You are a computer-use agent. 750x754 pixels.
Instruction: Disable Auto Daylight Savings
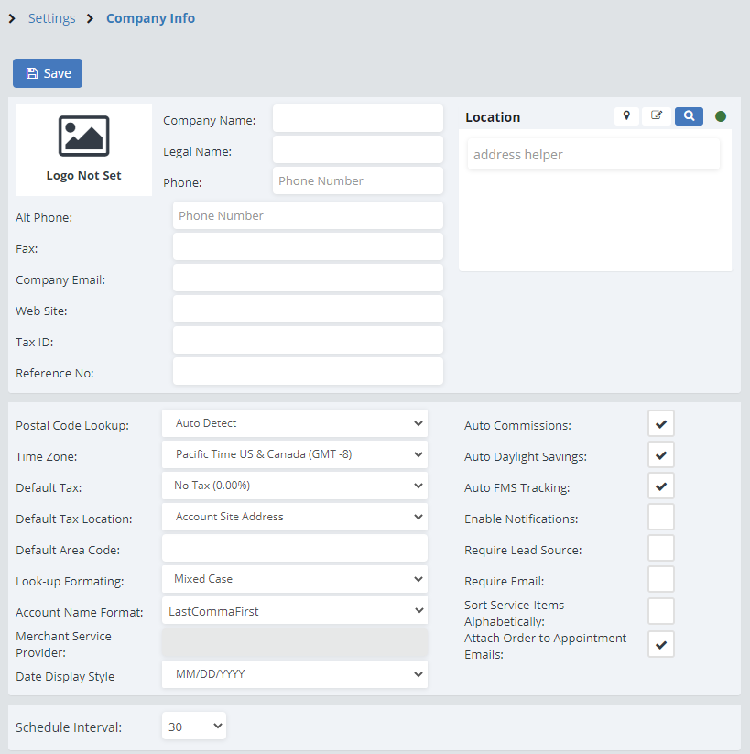tap(661, 455)
